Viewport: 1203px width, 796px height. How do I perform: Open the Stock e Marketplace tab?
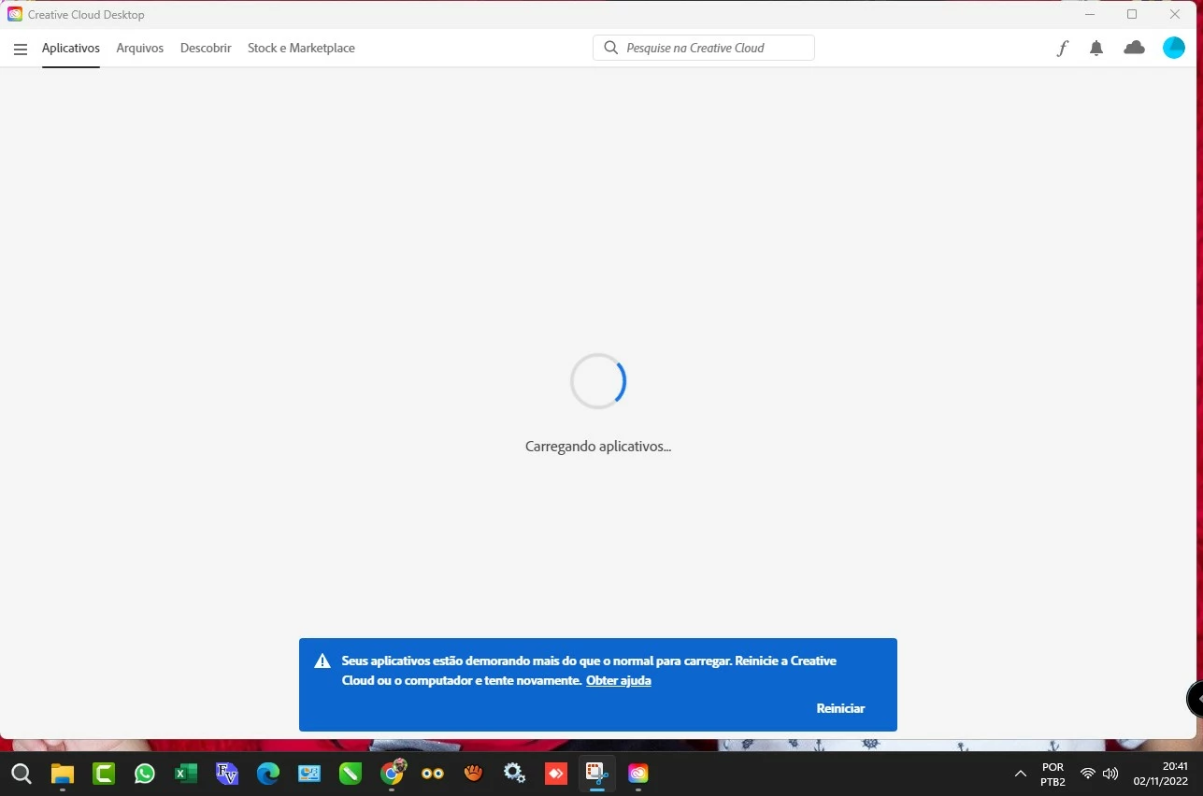(x=301, y=49)
